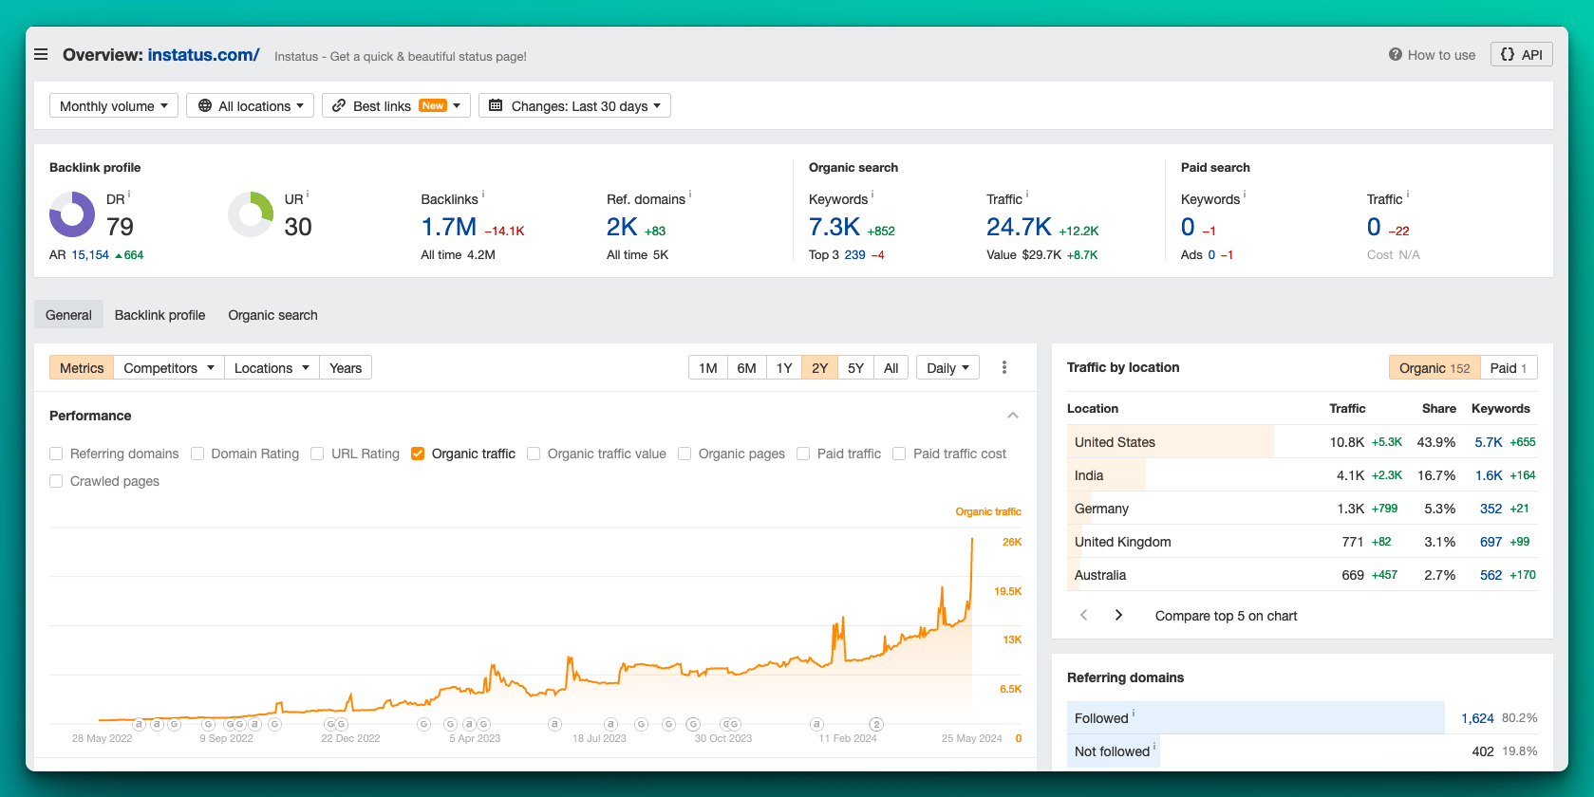The image size is (1594, 797).
Task: Set chart range to 6M
Action: (747, 367)
